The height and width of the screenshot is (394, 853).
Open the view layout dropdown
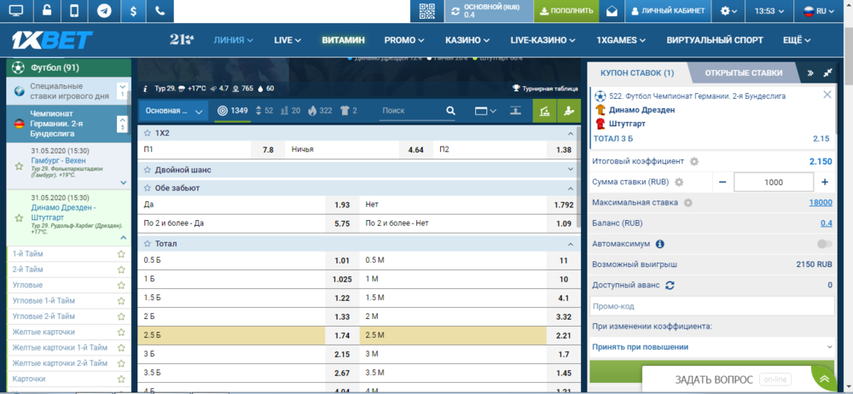tap(485, 111)
